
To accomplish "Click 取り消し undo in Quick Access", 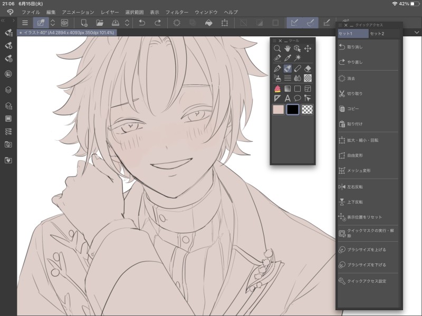I will tap(368, 47).
